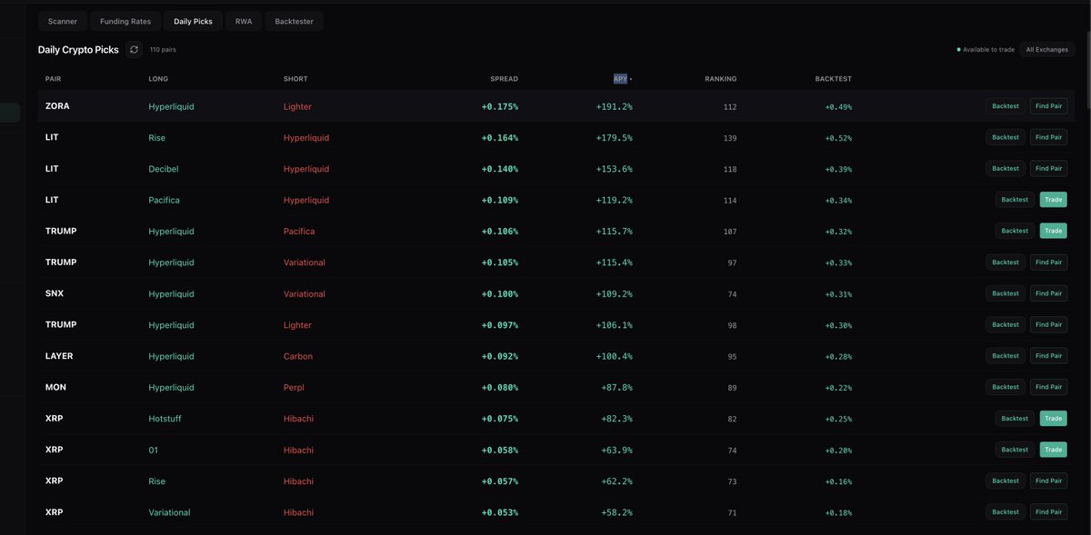Click the Available to trade legend
The width and height of the screenshot is (1091, 535).
point(986,50)
